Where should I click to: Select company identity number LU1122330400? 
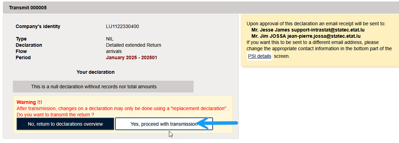coord(122,26)
